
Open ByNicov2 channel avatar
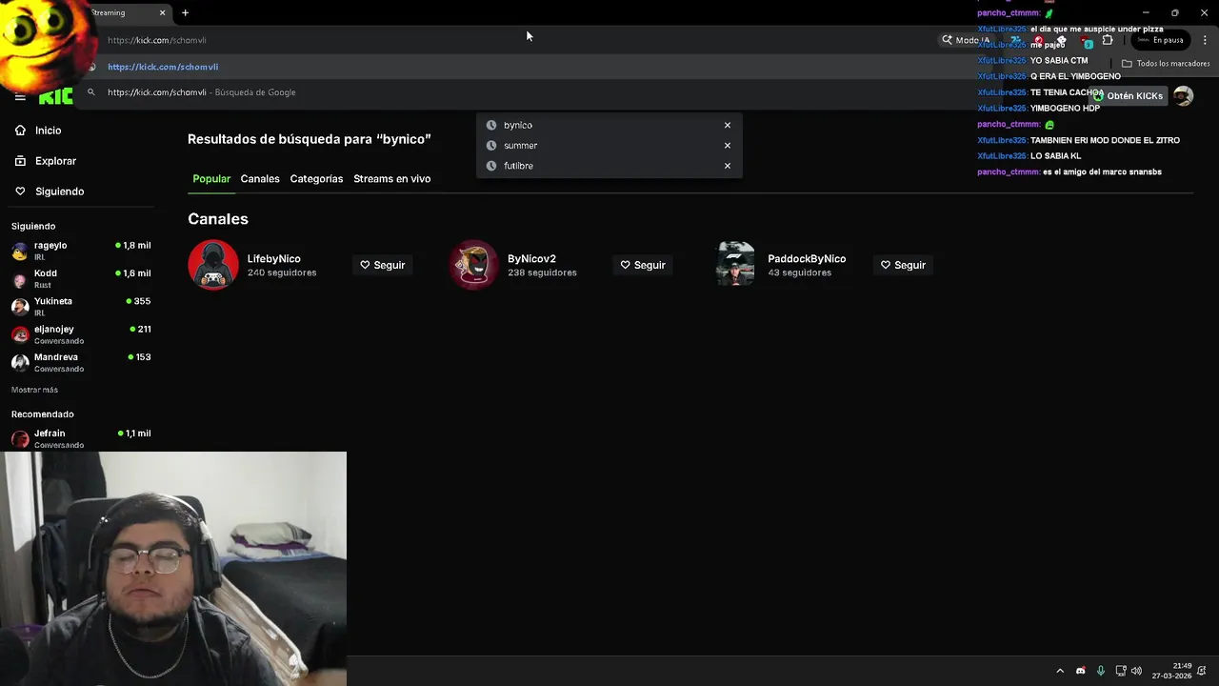coord(473,265)
